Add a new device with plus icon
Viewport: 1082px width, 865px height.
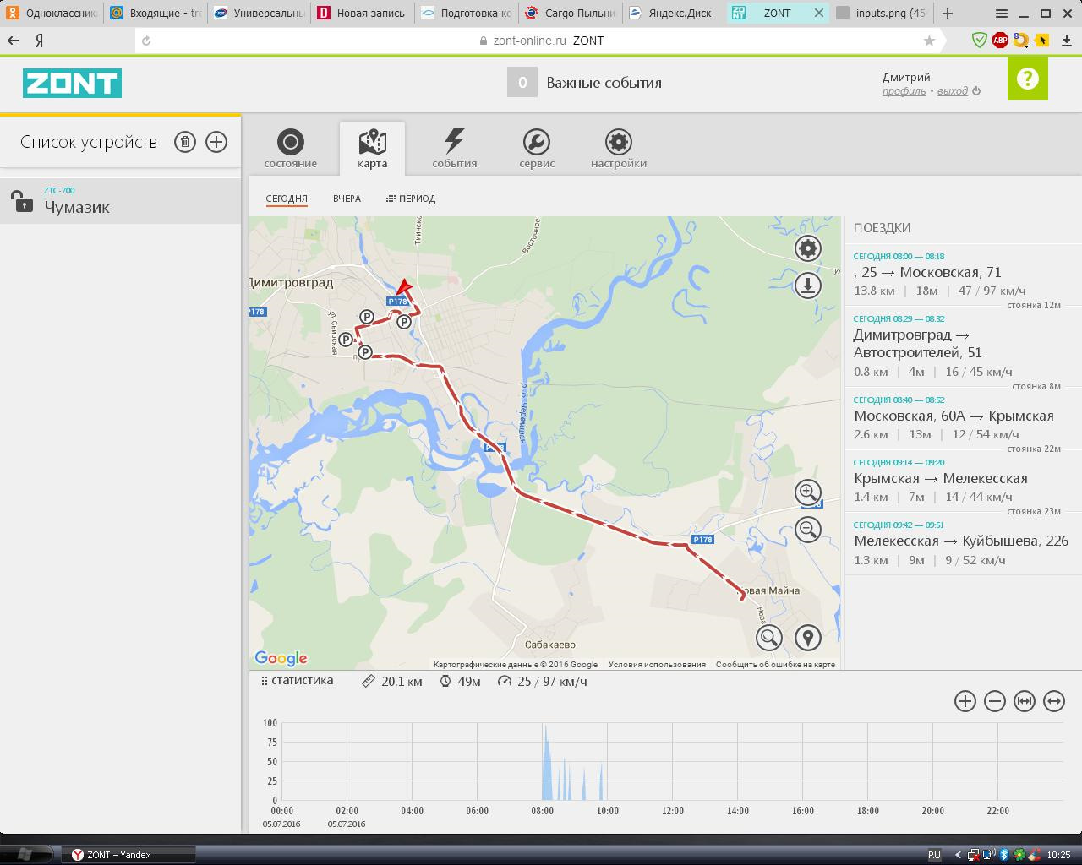(x=216, y=142)
